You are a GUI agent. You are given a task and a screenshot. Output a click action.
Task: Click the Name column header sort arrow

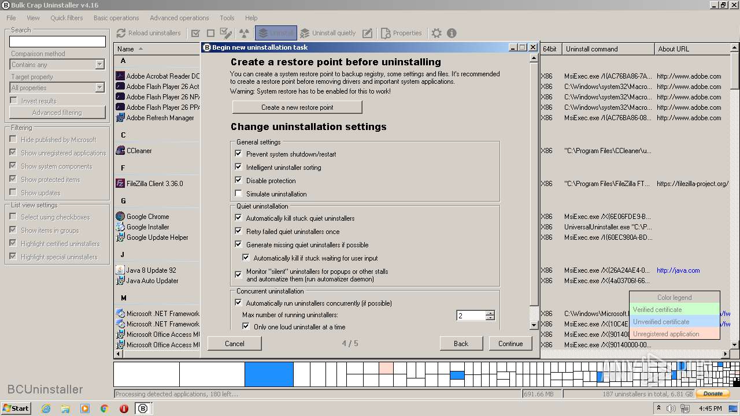click(x=140, y=49)
